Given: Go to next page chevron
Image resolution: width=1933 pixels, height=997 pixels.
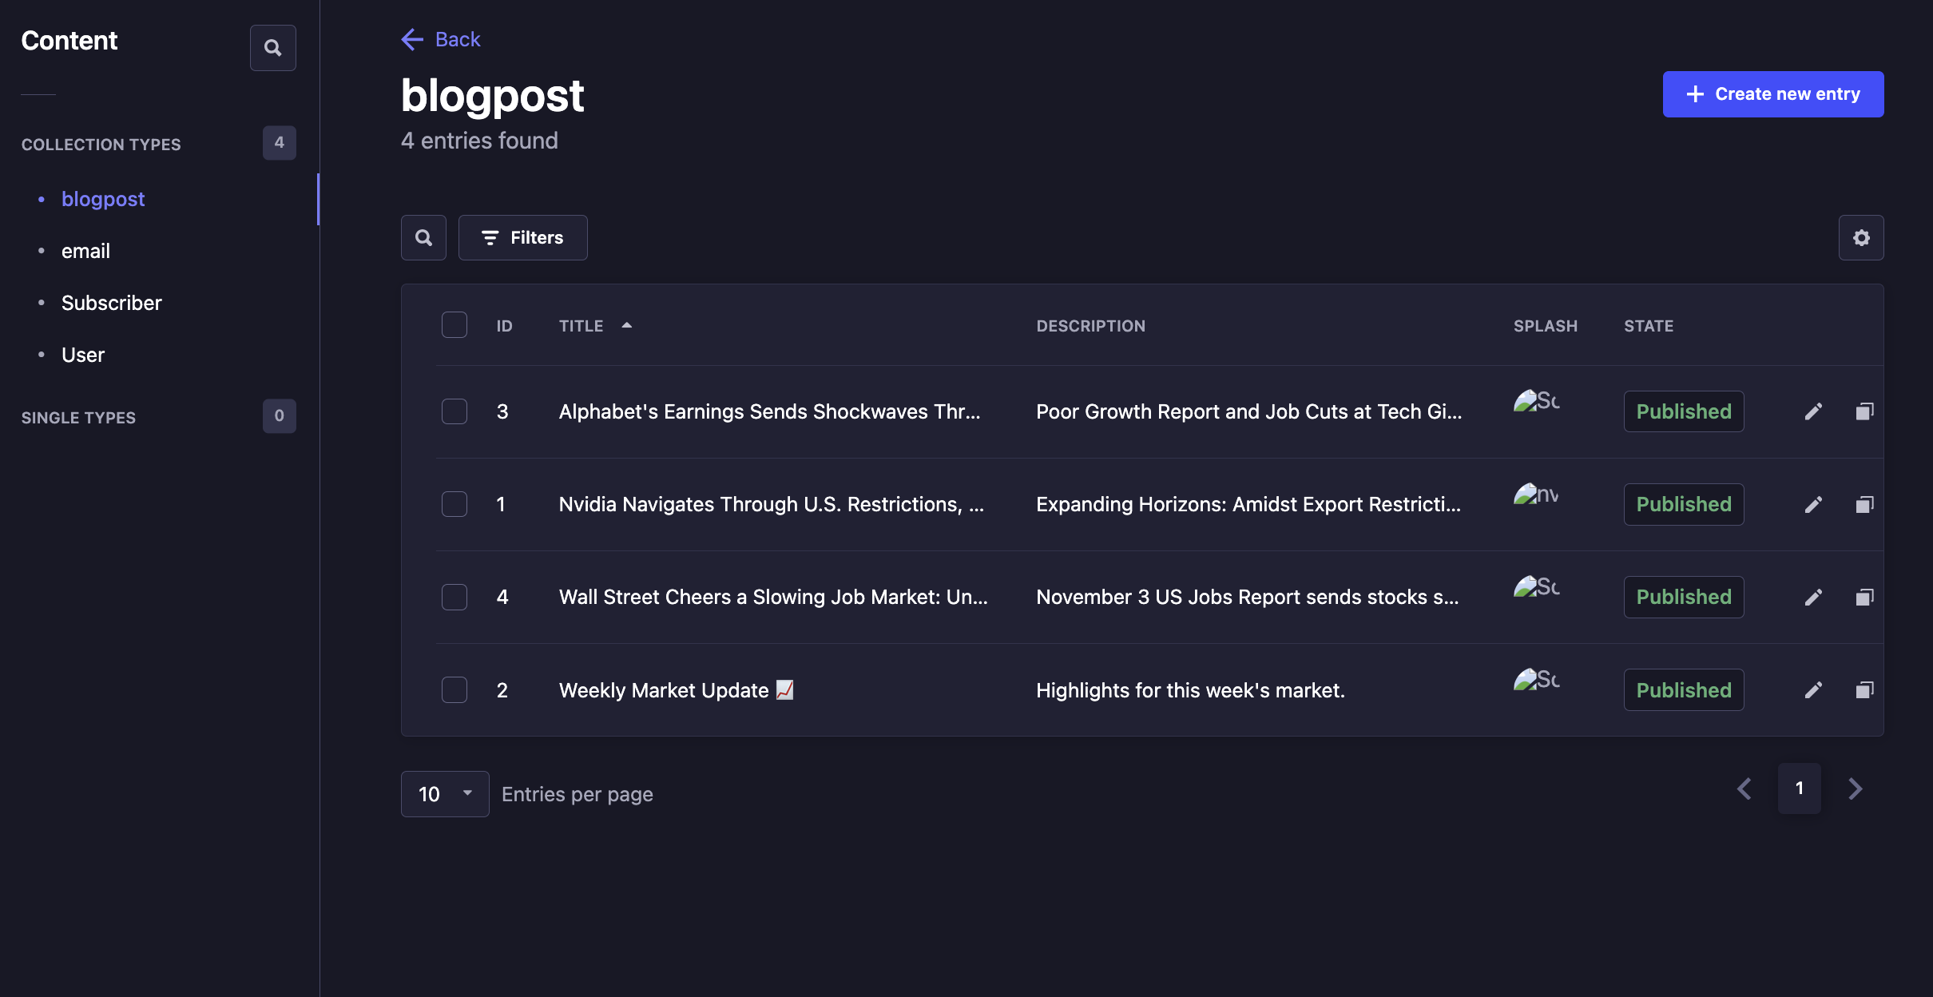Looking at the screenshot, I should (1855, 788).
